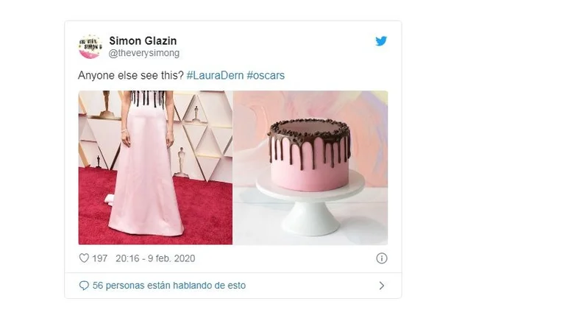Expand conversation with right chevron arrow

tap(382, 286)
